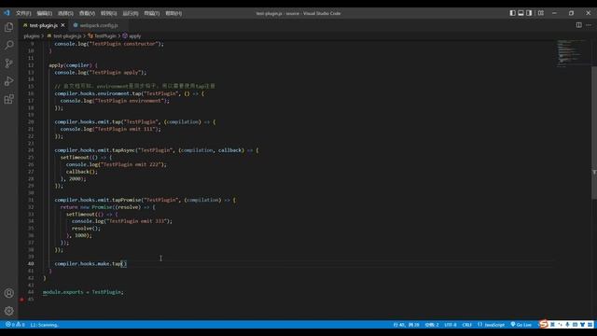The height and width of the screenshot is (336, 597).
Task: Open the Extensions view
Action: [x=8, y=100]
